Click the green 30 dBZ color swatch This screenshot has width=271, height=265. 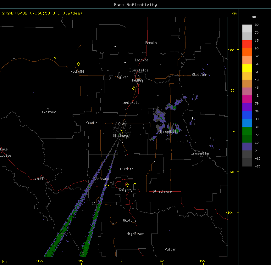(x=247, y=131)
